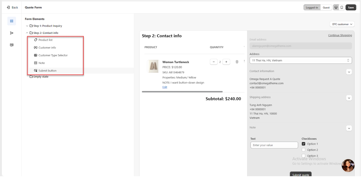
Task: Switch to mobile preview icon
Action: click(342, 8)
